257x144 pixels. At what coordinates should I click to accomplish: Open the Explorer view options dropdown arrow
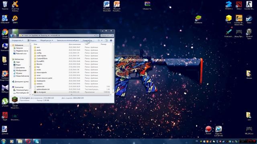coord(102,40)
